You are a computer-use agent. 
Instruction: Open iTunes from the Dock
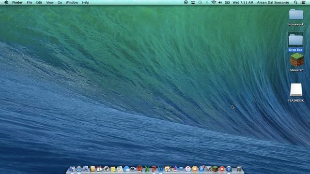188,169
